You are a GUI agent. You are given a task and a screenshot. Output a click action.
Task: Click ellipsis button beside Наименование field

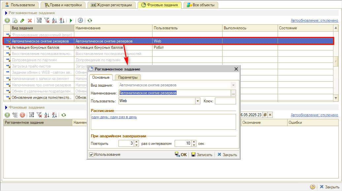point(233,93)
